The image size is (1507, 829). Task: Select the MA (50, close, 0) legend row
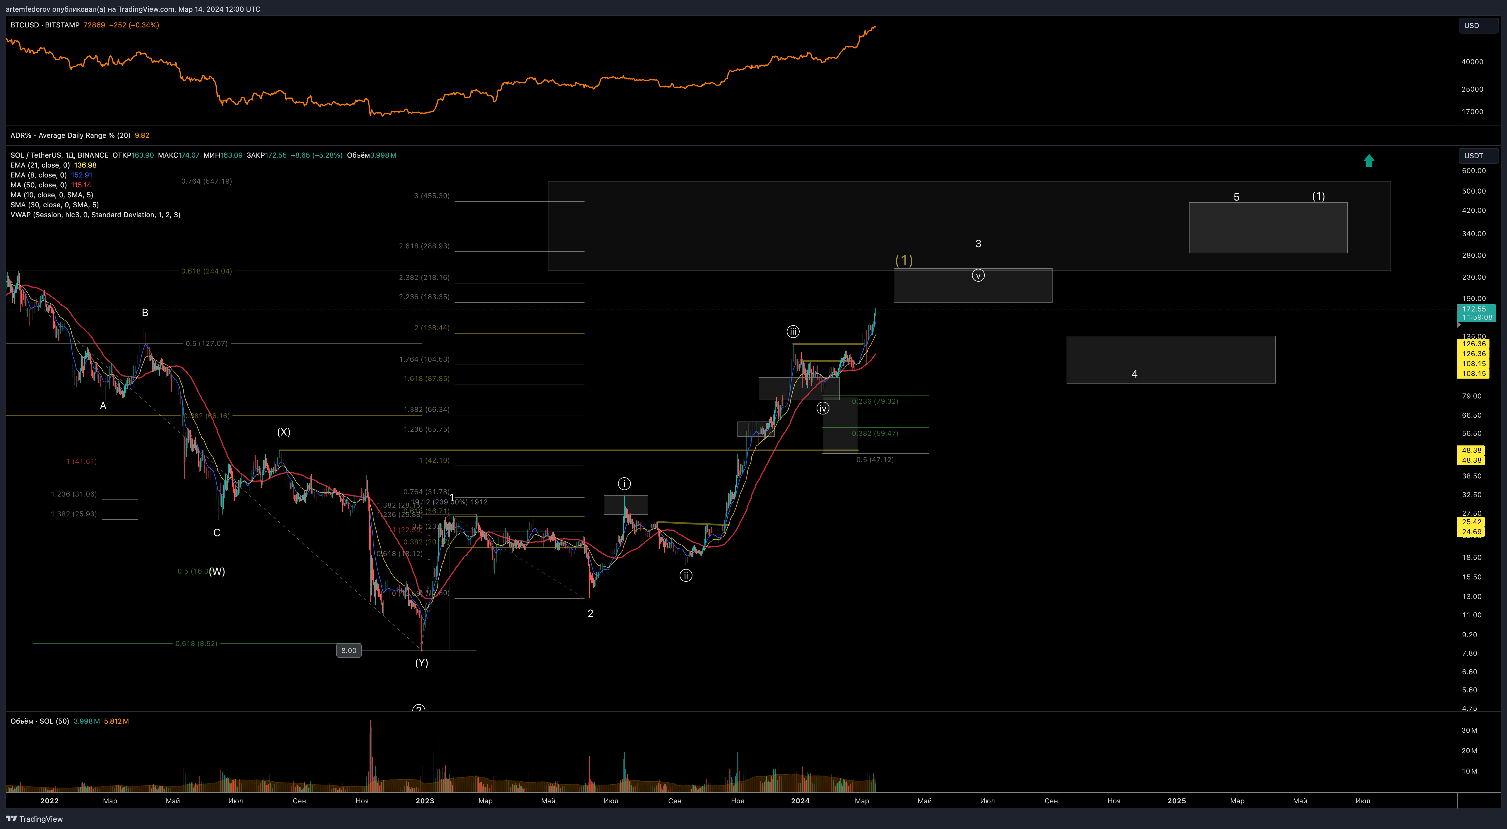51,185
